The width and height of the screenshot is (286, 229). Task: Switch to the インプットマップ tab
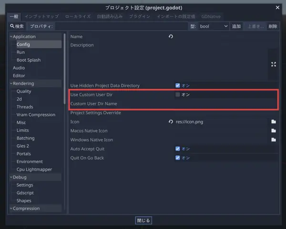[42, 17]
